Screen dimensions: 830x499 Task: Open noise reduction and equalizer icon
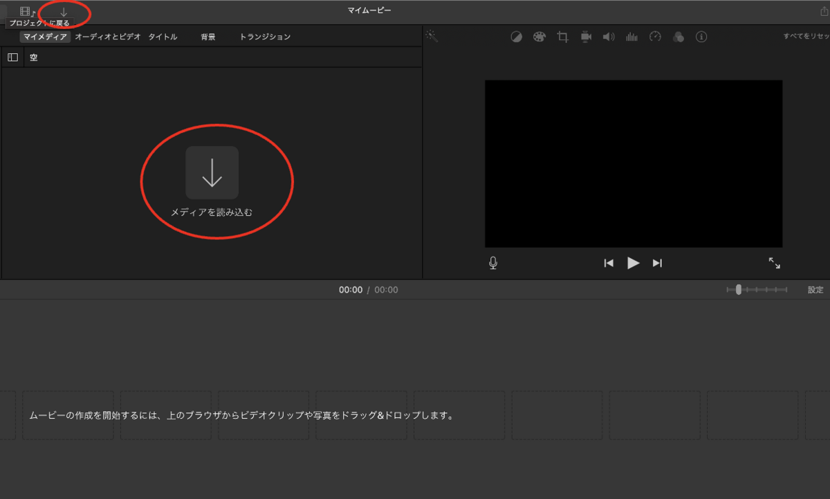[631, 37]
